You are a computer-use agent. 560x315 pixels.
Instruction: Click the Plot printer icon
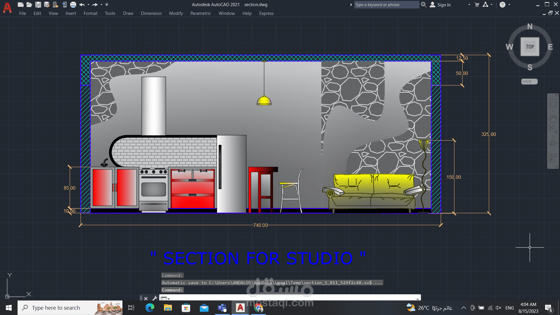[x=73, y=5]
